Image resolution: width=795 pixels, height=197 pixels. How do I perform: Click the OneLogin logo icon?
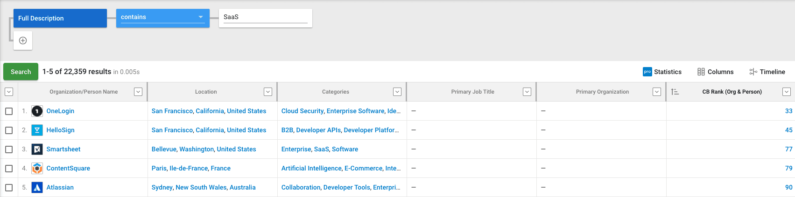pos(37,111)
